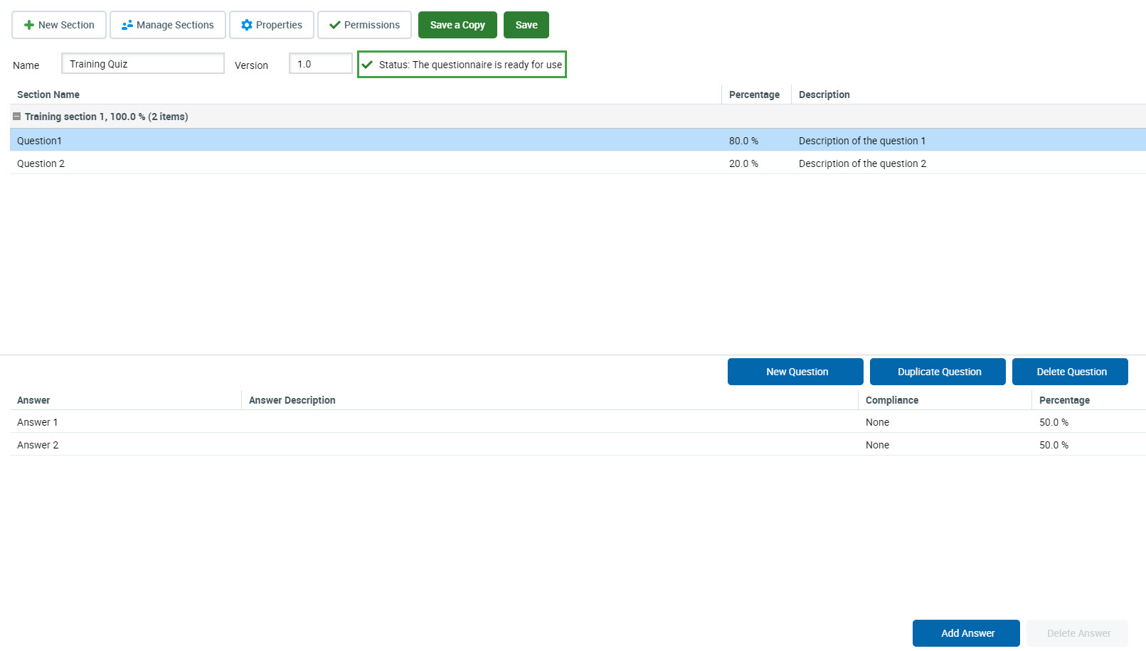The height and width of the screenshot is (651, 1146).
Task: Click the Section Name column header
Action: (48, 95)
